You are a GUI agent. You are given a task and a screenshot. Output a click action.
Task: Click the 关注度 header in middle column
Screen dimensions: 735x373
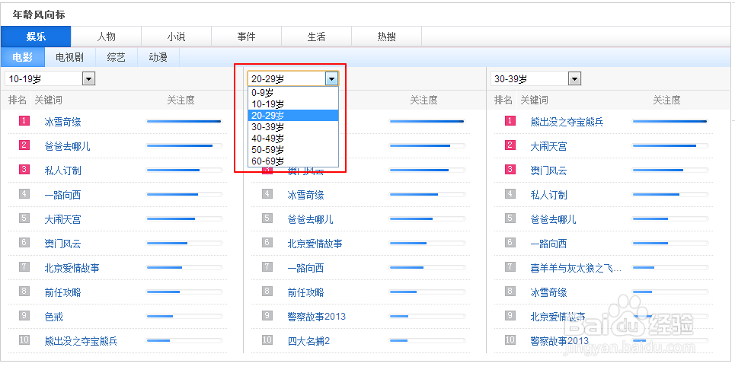click(x=423, y=100)
